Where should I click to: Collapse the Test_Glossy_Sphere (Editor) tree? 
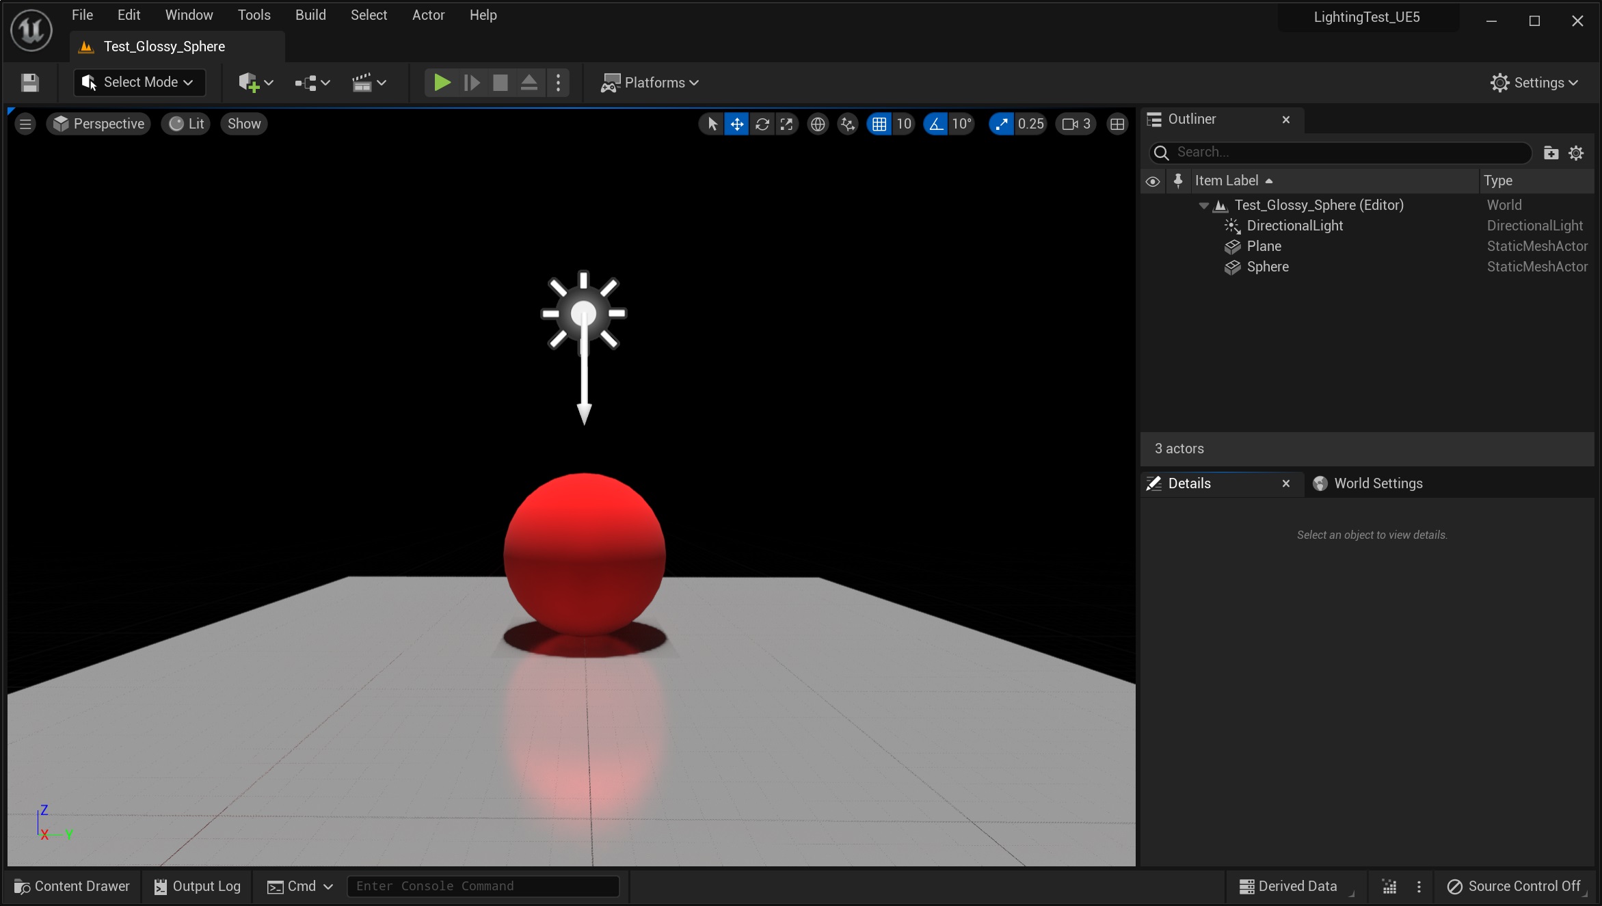(x=1203, y=205)
